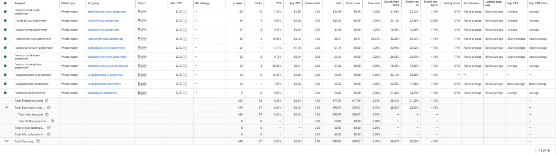
Task: Click the help icon next to Total: Filtered keywords
Action: [x=47, y=100]
